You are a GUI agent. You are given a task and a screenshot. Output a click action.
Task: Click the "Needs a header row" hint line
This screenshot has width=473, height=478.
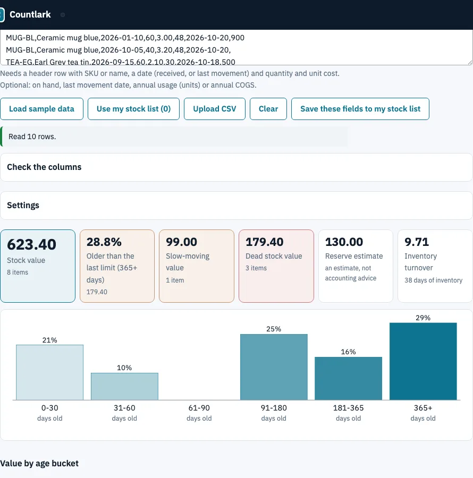(x=170, y=73)
